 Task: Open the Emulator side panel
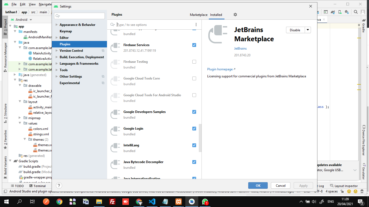click(x=364, y=172)
